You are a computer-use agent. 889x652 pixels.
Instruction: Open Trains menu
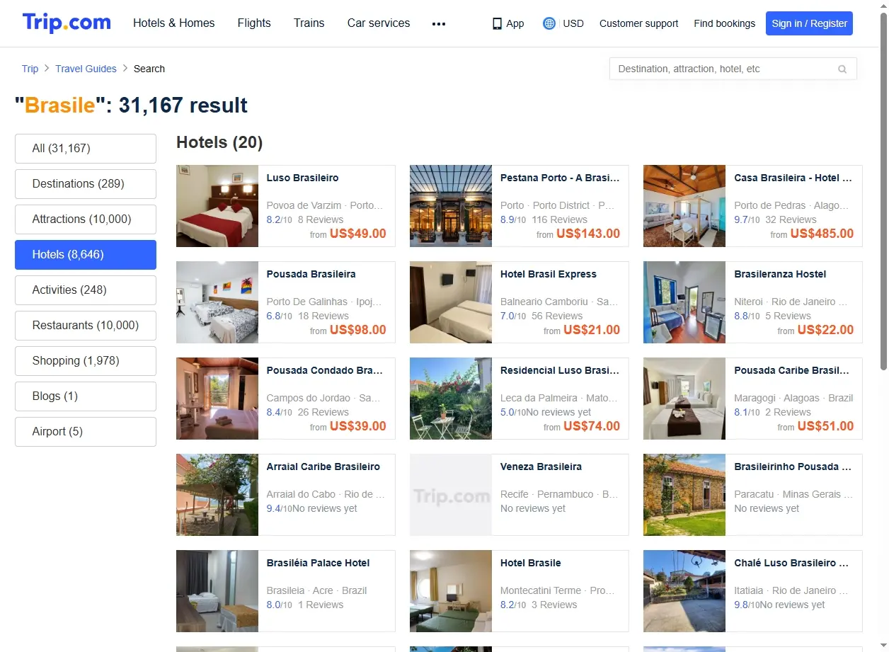pos(309,23)
